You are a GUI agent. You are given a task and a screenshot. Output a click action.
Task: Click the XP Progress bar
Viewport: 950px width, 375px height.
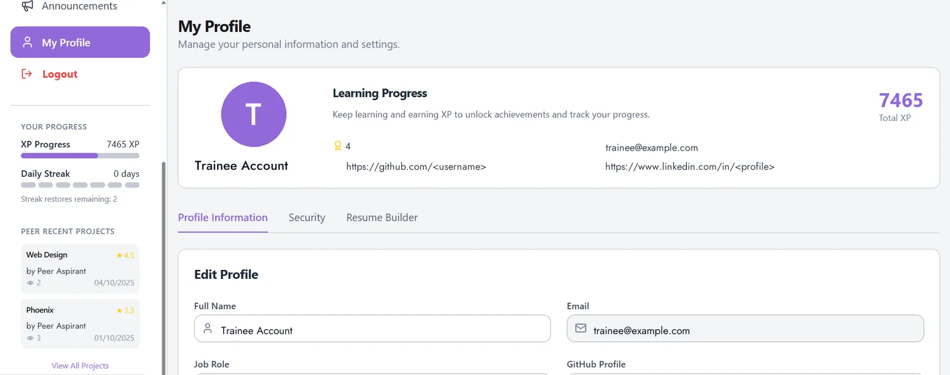(80, 155)
